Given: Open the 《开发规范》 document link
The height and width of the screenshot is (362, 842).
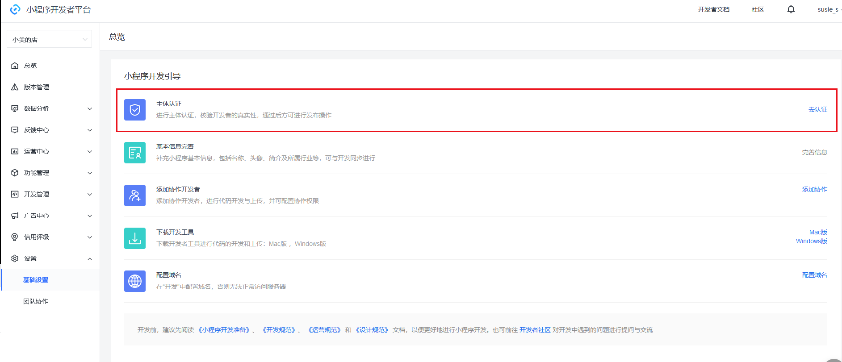Looking at the screenshot, I should pos(279,330).
